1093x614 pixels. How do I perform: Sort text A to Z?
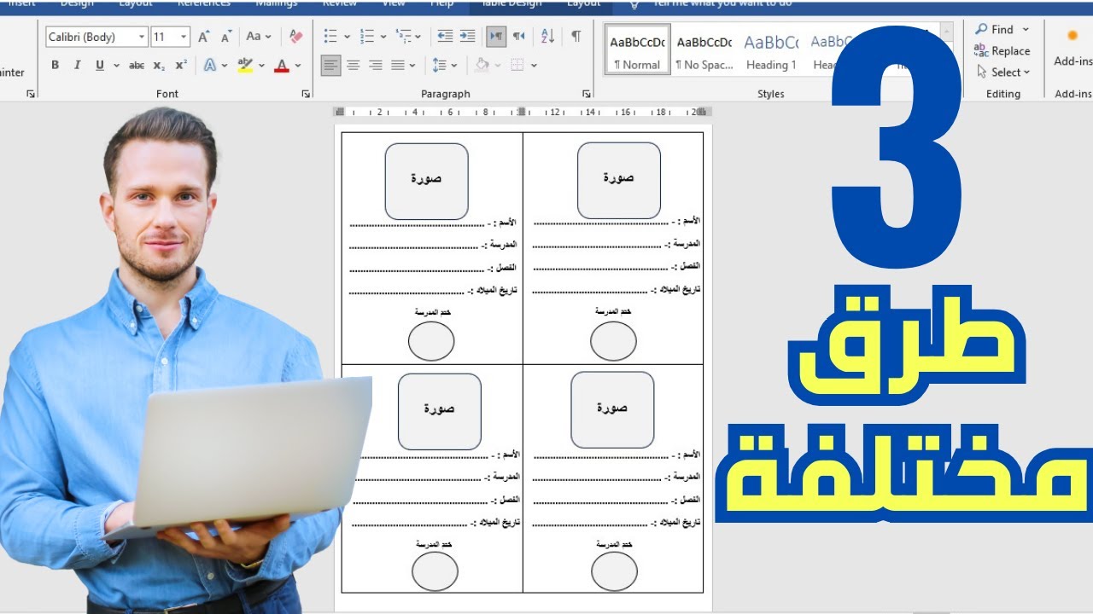pos(548,36)
